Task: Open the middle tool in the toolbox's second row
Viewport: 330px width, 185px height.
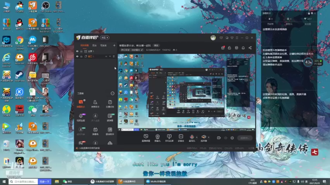Action: [95, 118]
